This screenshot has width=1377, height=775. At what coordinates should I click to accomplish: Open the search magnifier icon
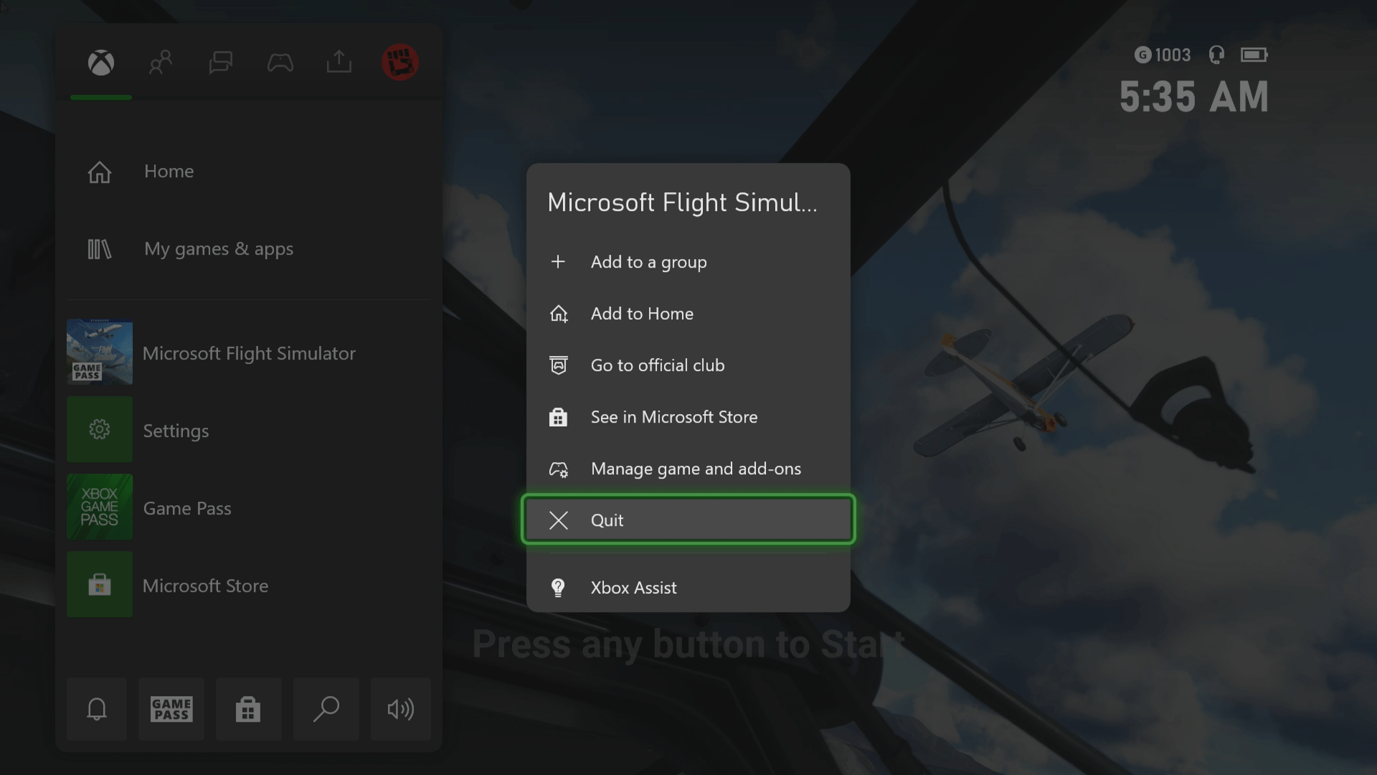(326, 709)
